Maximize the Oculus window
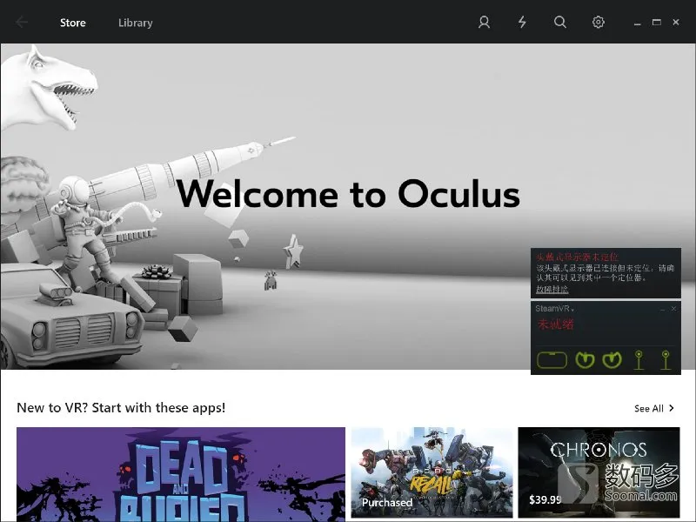Viewport: 696px width, 522px height. (657, 23)
